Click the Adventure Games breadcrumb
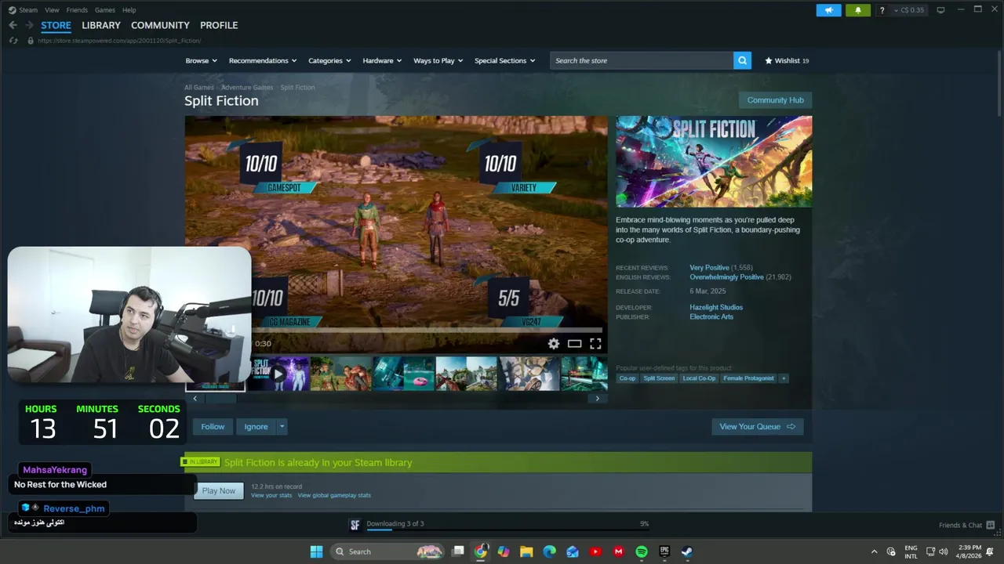 point(247,88)
